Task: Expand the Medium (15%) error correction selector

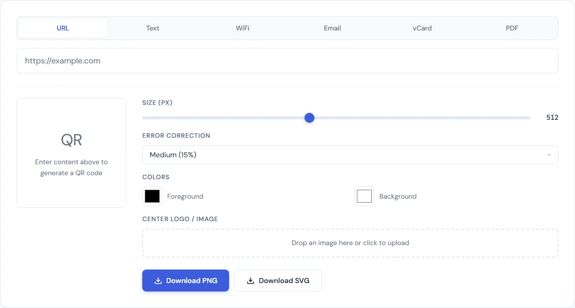Action: point(349,155)
